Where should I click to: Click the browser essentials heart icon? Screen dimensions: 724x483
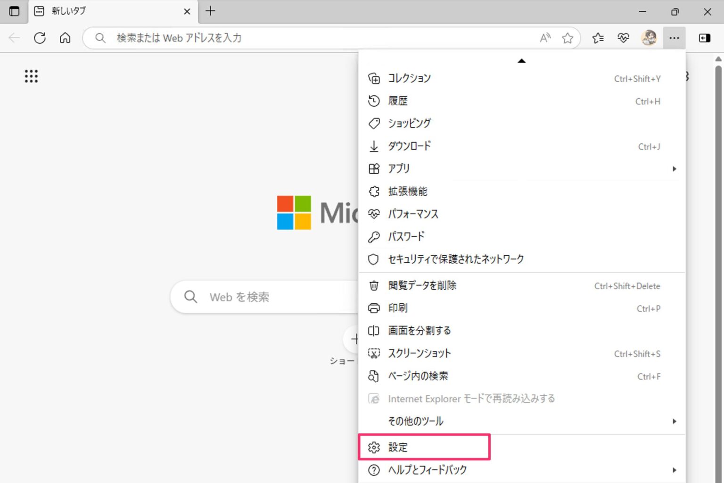[623, 38]
